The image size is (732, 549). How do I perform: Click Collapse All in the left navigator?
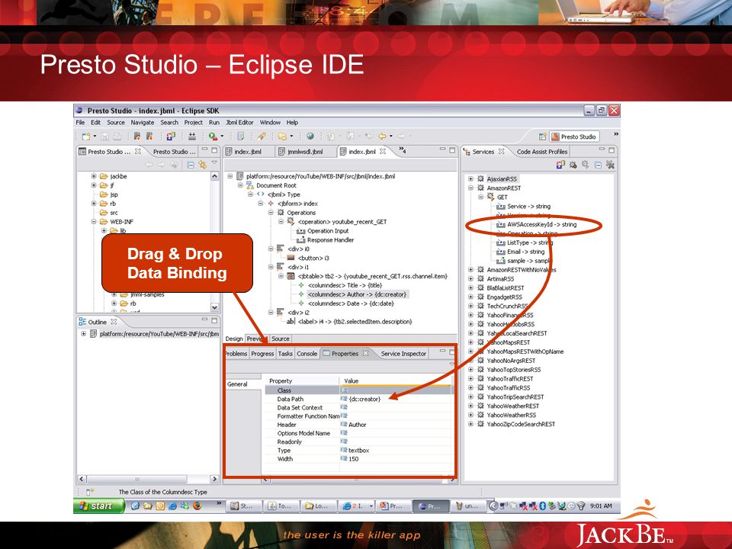click(191, 165)
